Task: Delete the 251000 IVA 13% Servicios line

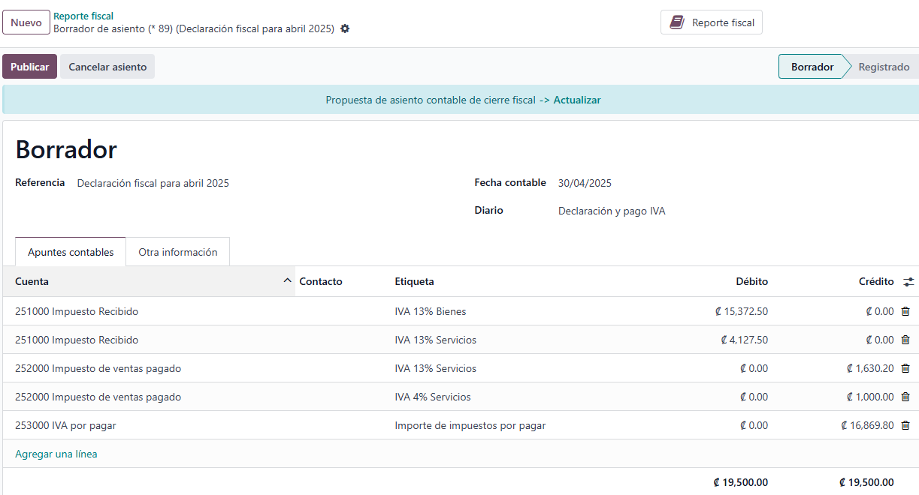Action: point(905,340)
